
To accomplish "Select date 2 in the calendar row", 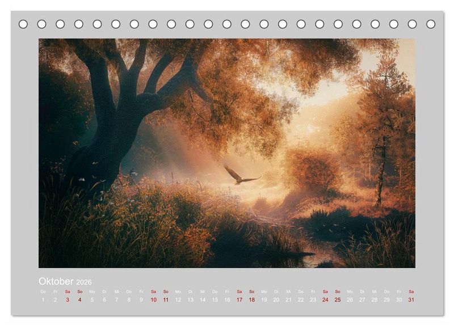I will point(55,300).
